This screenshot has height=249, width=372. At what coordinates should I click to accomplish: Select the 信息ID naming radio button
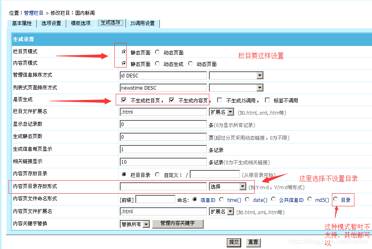195,199
